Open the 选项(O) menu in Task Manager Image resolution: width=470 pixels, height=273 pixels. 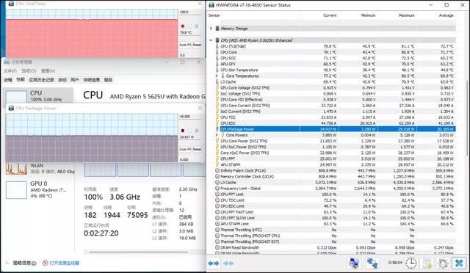tap(29, 70)
